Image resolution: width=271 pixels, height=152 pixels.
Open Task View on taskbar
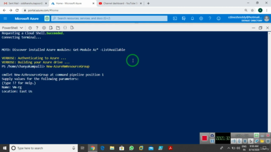(83, 148)
